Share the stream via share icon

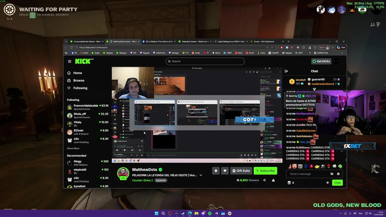264,180
